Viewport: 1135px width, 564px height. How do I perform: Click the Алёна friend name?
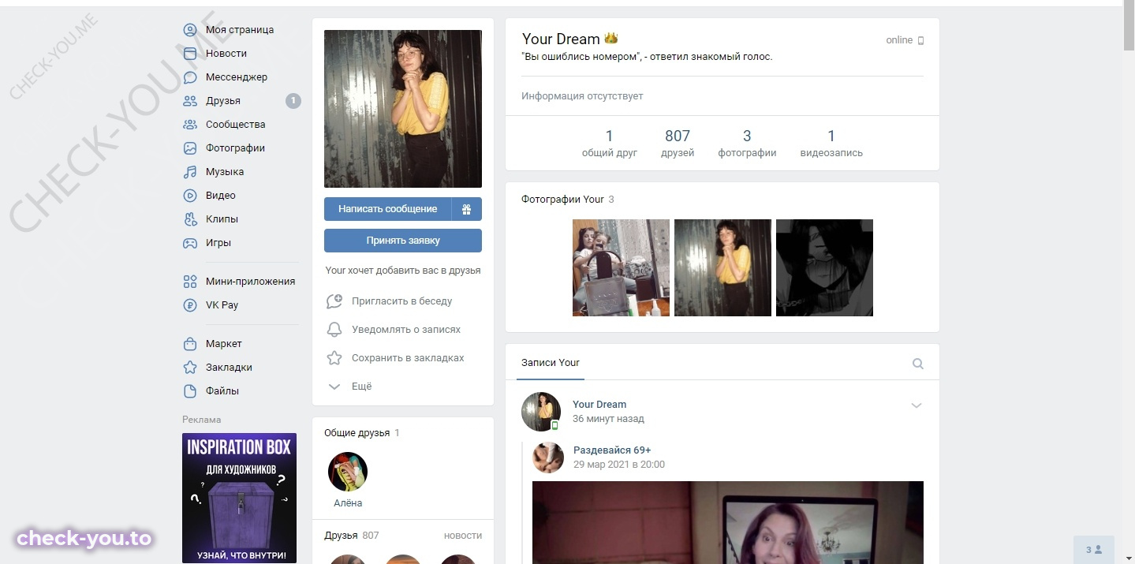click(348, 503)
